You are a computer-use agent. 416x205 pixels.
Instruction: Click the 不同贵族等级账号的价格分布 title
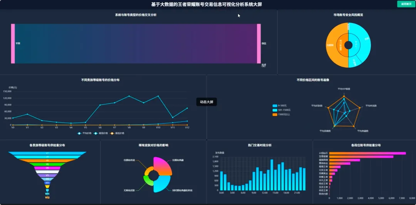click(x=100, y=80)
